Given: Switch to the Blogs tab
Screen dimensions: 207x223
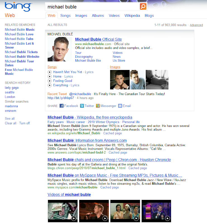Looking at the screenshot, I should click(x=149, y=16).
